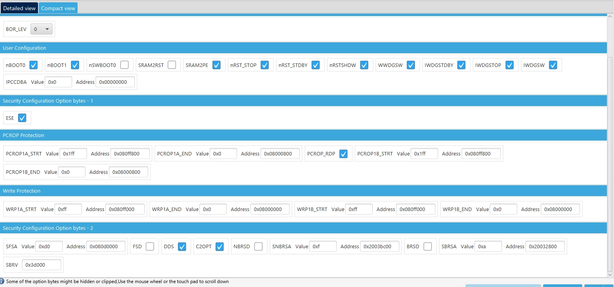Toggle the IWDGSW checkbox
Viewport: 614px width, 287px height.
[x=553, y=65]
